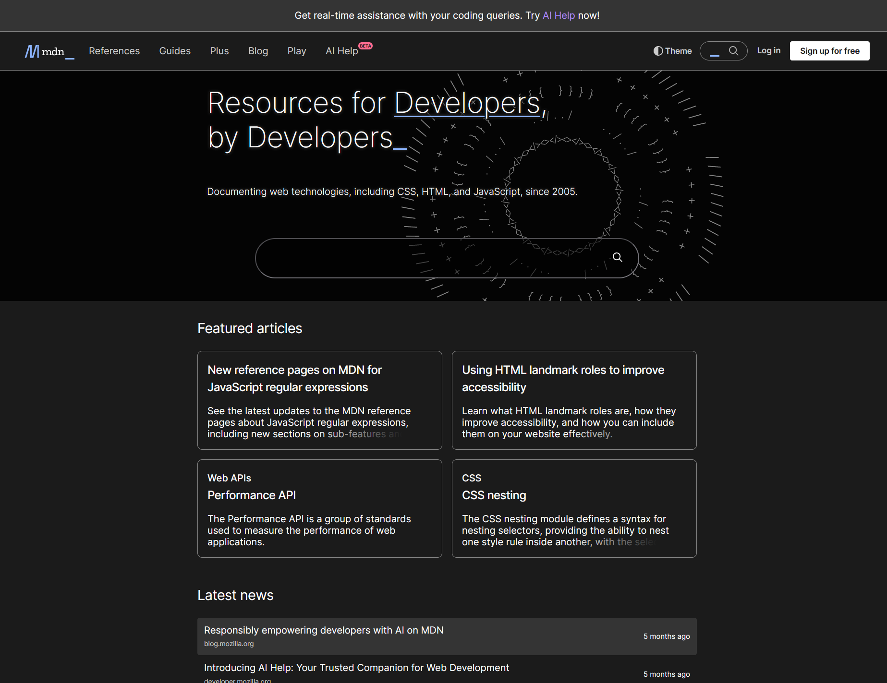Open the Guides menu
Screen dimensions: 887x683
[x=175, y=51]
